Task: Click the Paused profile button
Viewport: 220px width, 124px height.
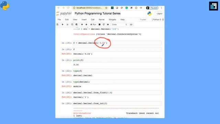Action: click(x=152, y=8)
